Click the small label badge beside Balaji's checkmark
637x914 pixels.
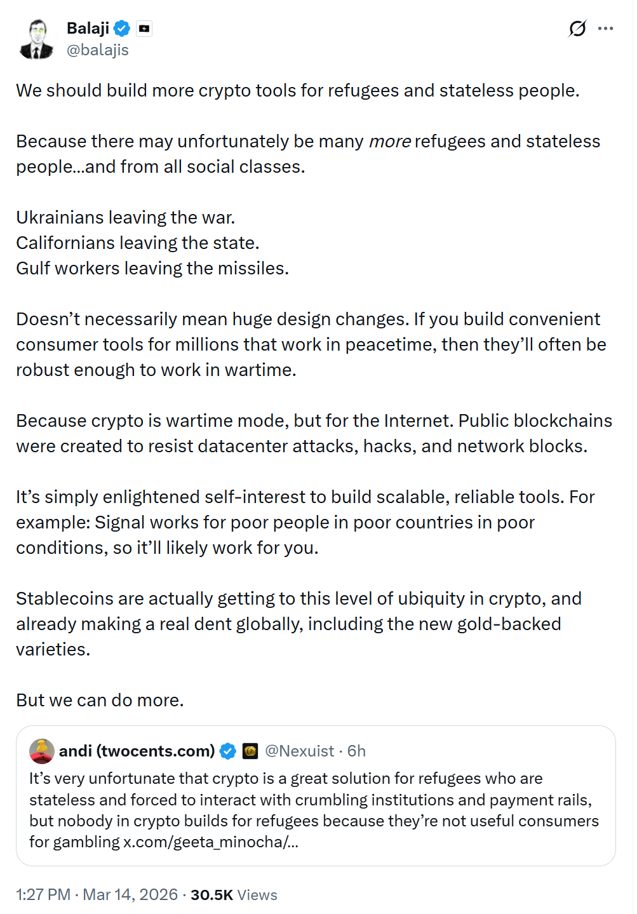(x=145, y=28)
